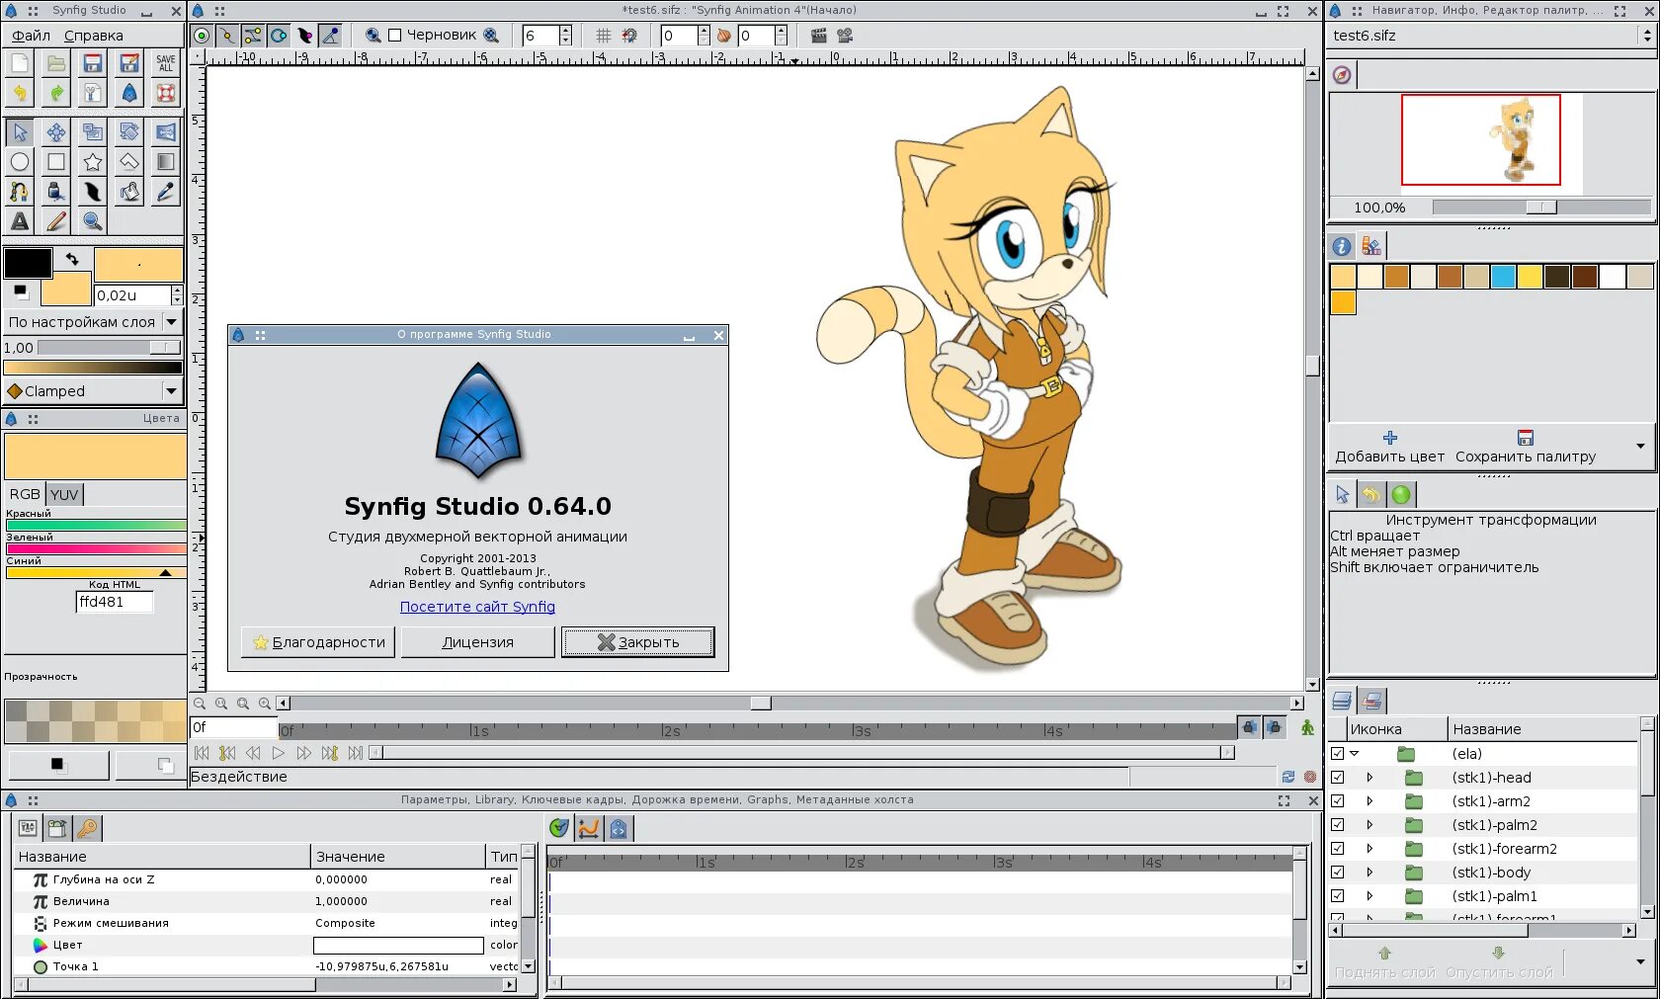Click the Save All button
This screenshot has width=1660, height=999.
point(166,63)
